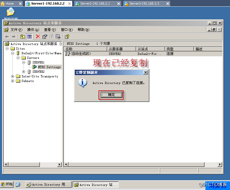Collapse the Default-First-Site-Name node
Screen dimensions: 230x190
point(13,53)
